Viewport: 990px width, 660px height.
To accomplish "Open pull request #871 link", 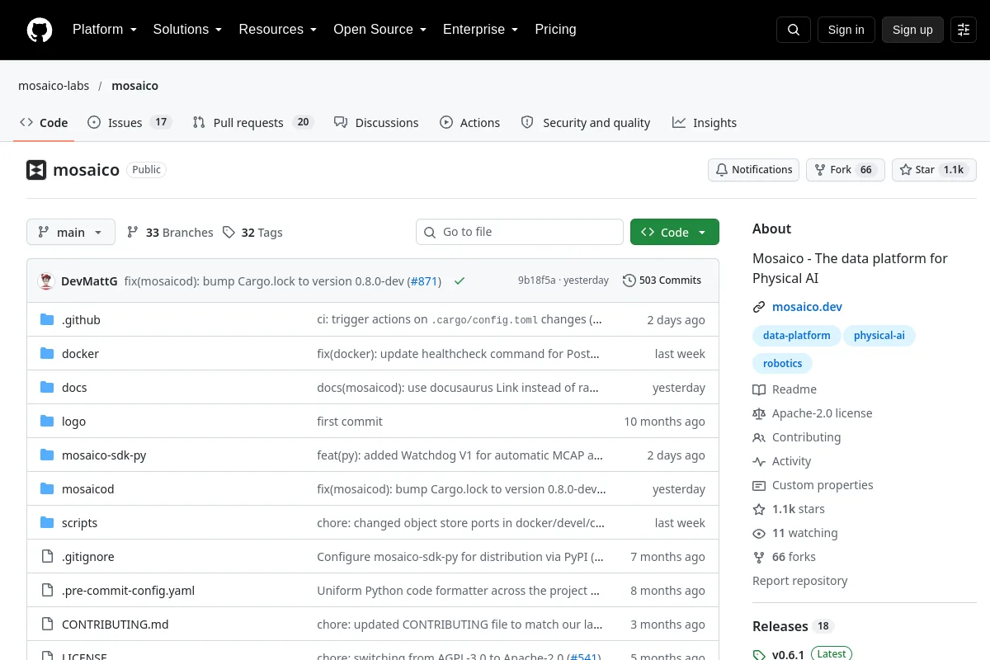I will pyautogui.click(x=425, y=281).
